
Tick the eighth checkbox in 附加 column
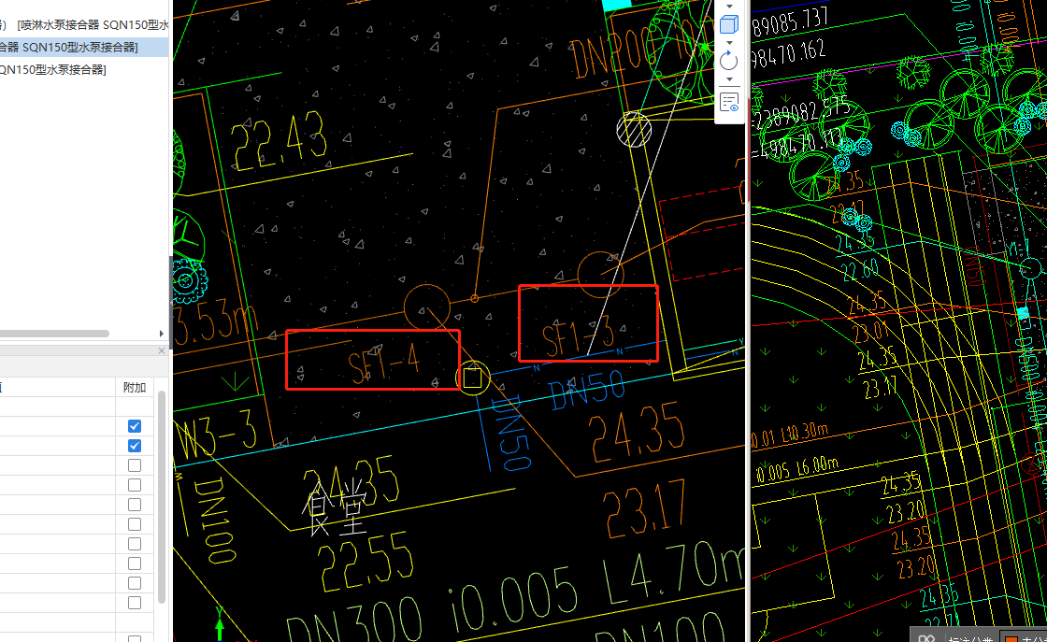pos(135,564)
